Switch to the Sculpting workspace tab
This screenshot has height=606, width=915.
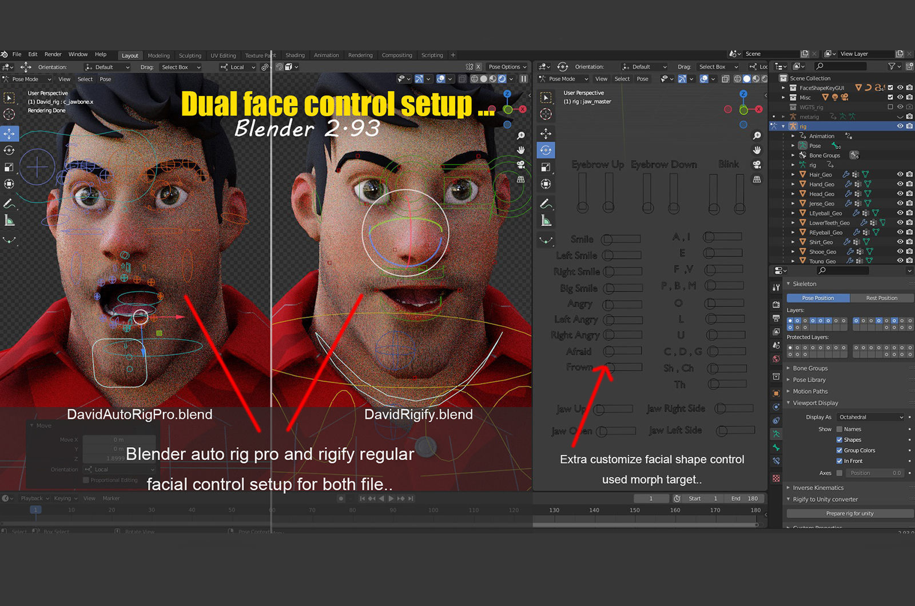coord(190,55)
